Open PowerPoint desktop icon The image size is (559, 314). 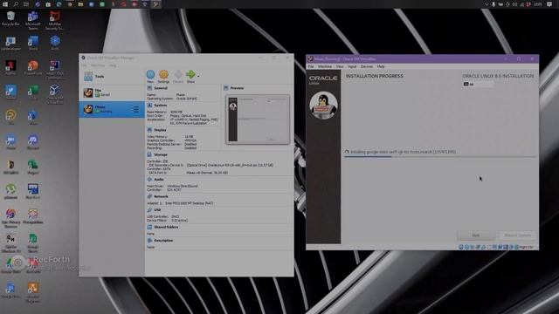(x=33, y=67)
